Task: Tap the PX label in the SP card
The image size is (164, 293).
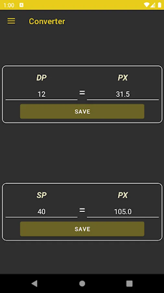Action: tap(123, 195)
